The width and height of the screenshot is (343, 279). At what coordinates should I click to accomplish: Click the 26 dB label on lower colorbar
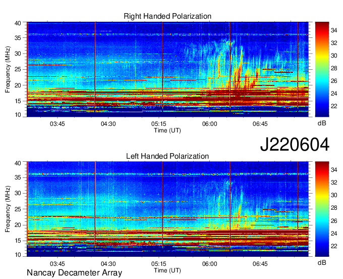[x=334, y=221]
